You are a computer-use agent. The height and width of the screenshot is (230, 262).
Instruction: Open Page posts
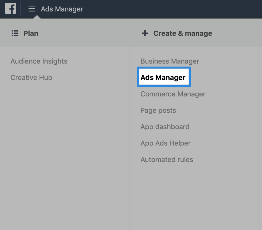[x=158, y=111]
